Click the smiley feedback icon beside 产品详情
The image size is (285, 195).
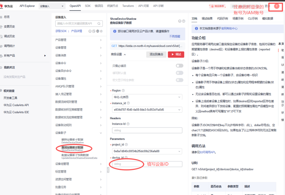(90, 31)
